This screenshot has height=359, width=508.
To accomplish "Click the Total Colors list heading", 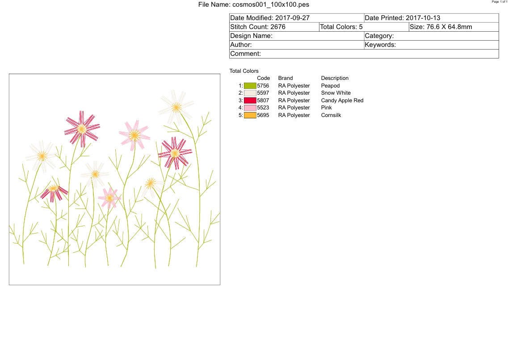I will (x=244, y=71).
